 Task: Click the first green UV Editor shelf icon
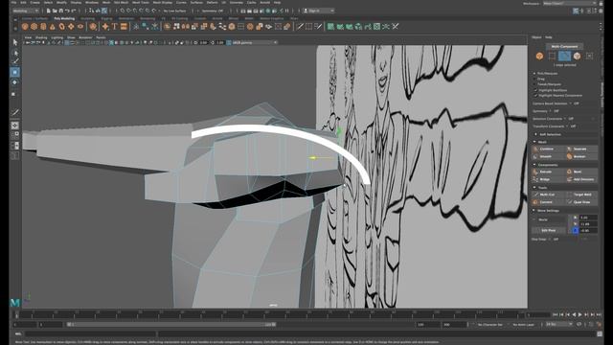click(330, 26)
